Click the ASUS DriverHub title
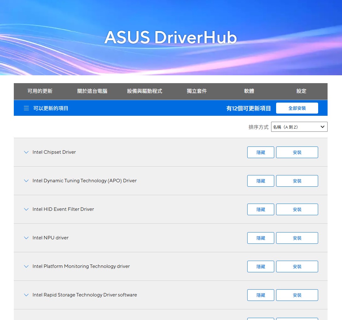 click(171, 37)
